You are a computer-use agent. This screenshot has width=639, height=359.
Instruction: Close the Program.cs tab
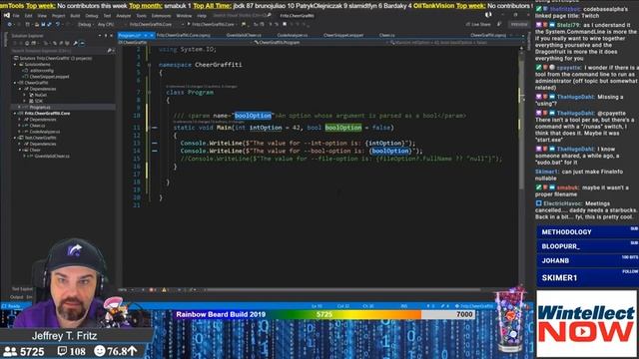[152, 36]
